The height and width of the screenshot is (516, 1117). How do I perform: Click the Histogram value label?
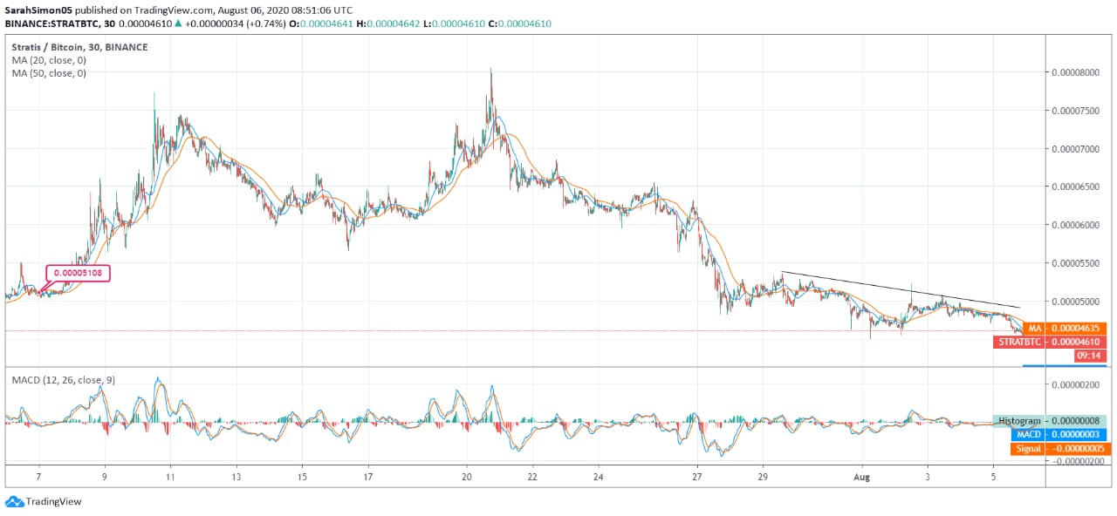click(1049, 420)
